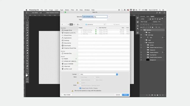
Task: Toggle visibility of title image group
Action: 141,35
